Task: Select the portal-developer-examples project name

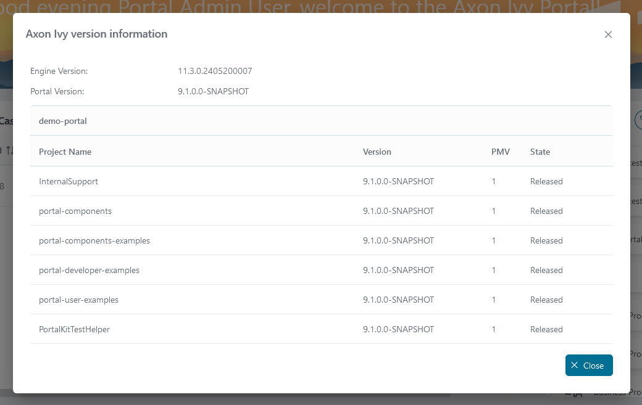Action: [x=90, y=270]
